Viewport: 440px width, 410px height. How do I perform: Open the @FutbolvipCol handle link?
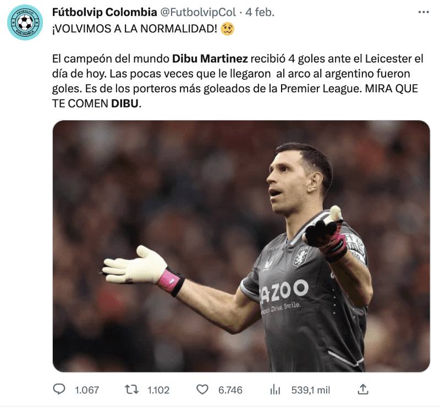coord(198,12)
